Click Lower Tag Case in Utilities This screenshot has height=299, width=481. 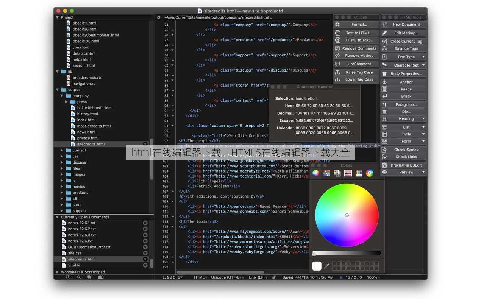[356, 79]
